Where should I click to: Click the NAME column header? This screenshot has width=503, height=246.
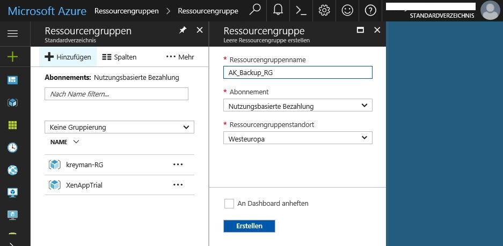point(59,142)
